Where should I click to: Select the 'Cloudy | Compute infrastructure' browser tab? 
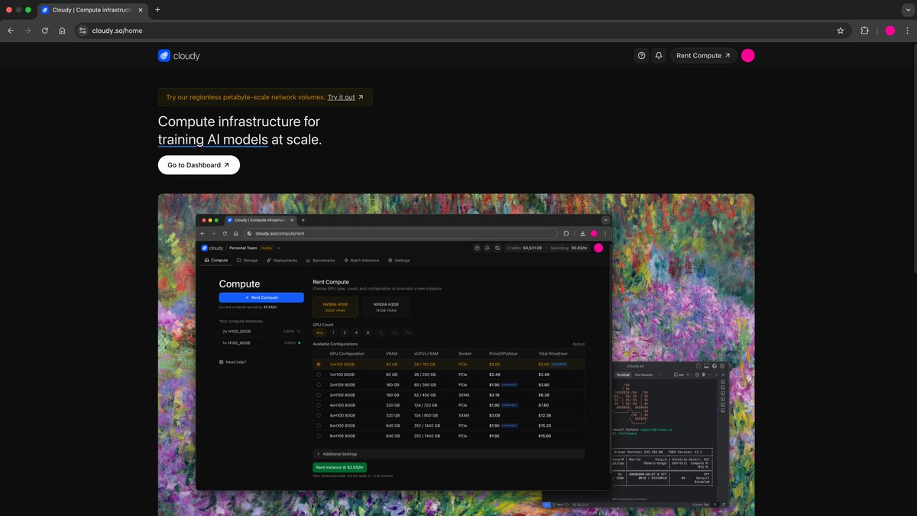(92, 10)
